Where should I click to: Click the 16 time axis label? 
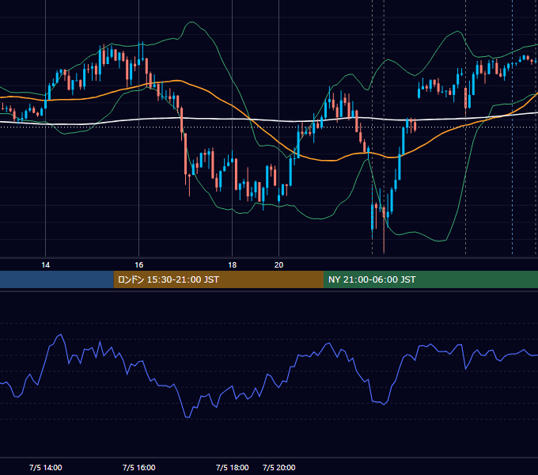pos(139,265)
